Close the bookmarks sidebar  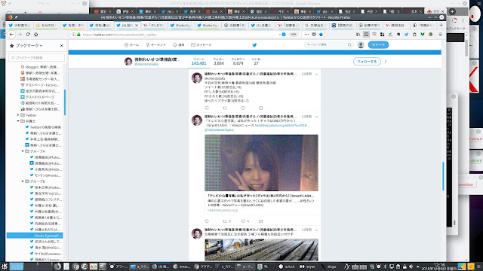click(62, 45)
